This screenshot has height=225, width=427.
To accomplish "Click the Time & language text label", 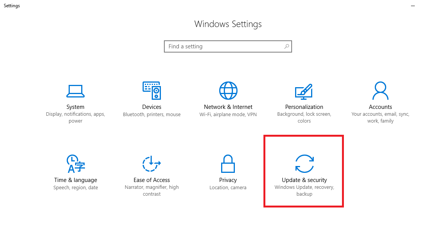I will (x=76, y=180).
